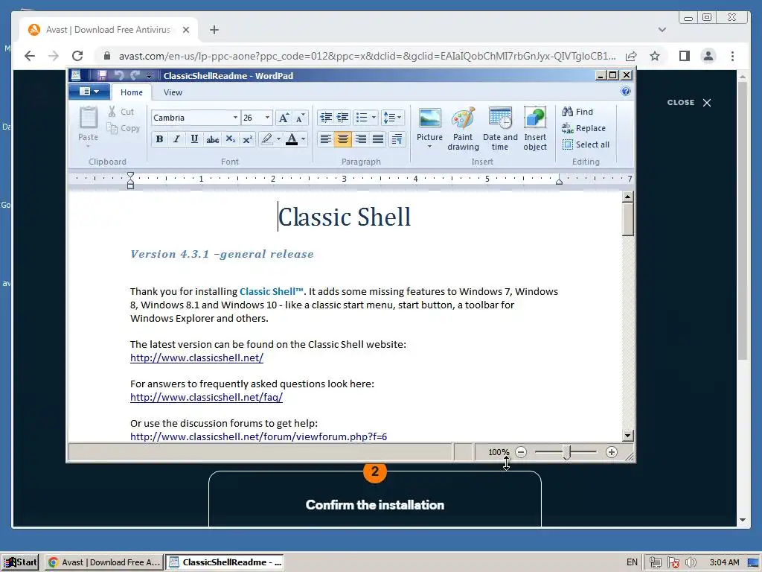
Task: Click the Paste icon in Clipboard group
Action: click(x=88, y=118)
